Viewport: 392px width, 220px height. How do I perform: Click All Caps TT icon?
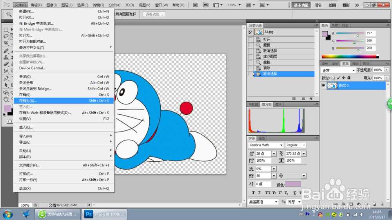(267, 193)
